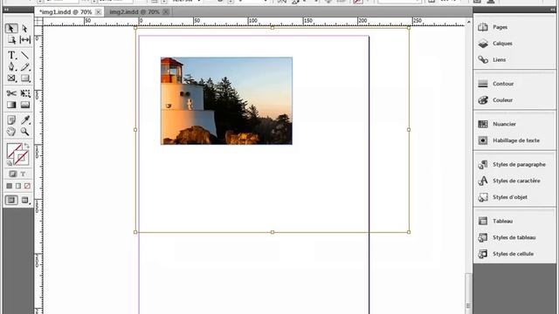Set formatting to affect container
The width and height of the screenshot is (559, 314).
13,174
